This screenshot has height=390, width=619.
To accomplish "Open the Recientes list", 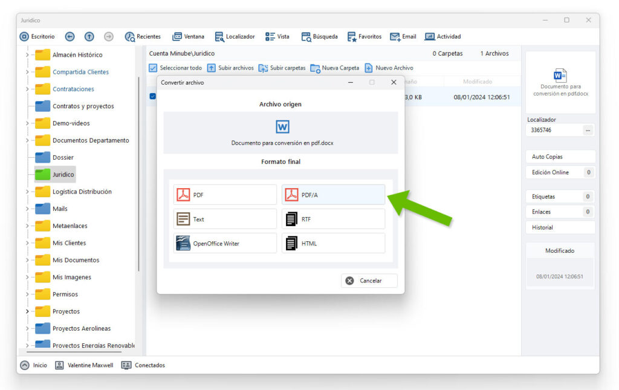I will pyautogui.click(x=143, y=37).
